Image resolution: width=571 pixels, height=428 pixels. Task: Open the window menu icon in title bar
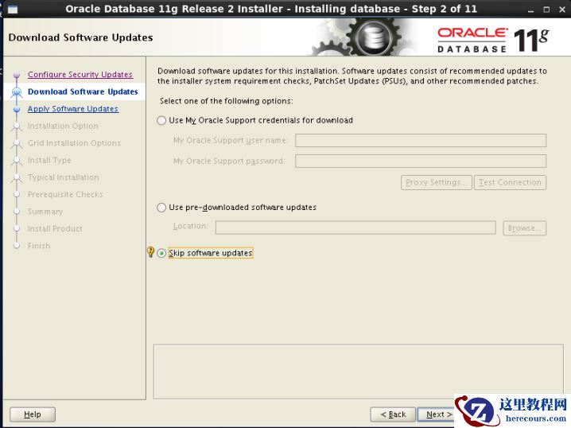pyautogui.click(x=13, y=9)
